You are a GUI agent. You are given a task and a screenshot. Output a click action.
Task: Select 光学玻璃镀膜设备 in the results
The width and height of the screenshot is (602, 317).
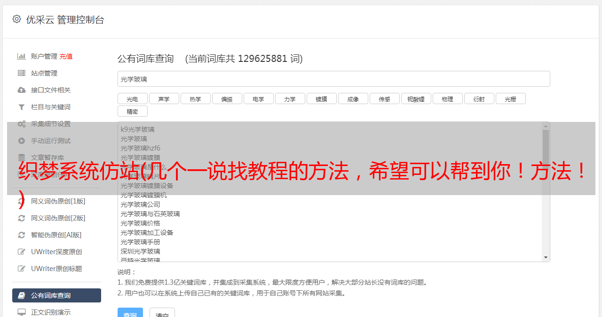point(147,186)
